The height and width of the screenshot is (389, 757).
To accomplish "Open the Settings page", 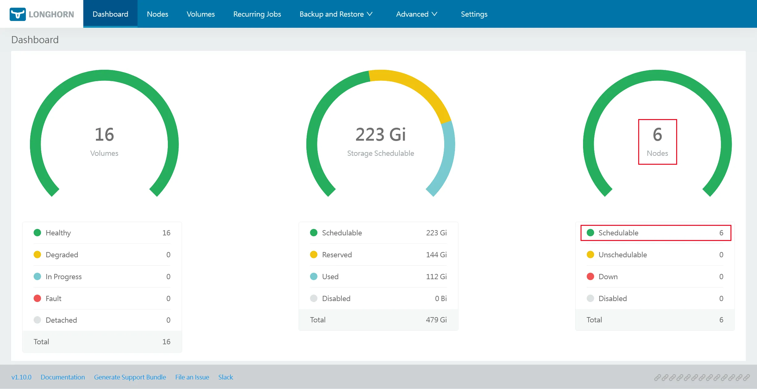I will click(x=474, y=14).
